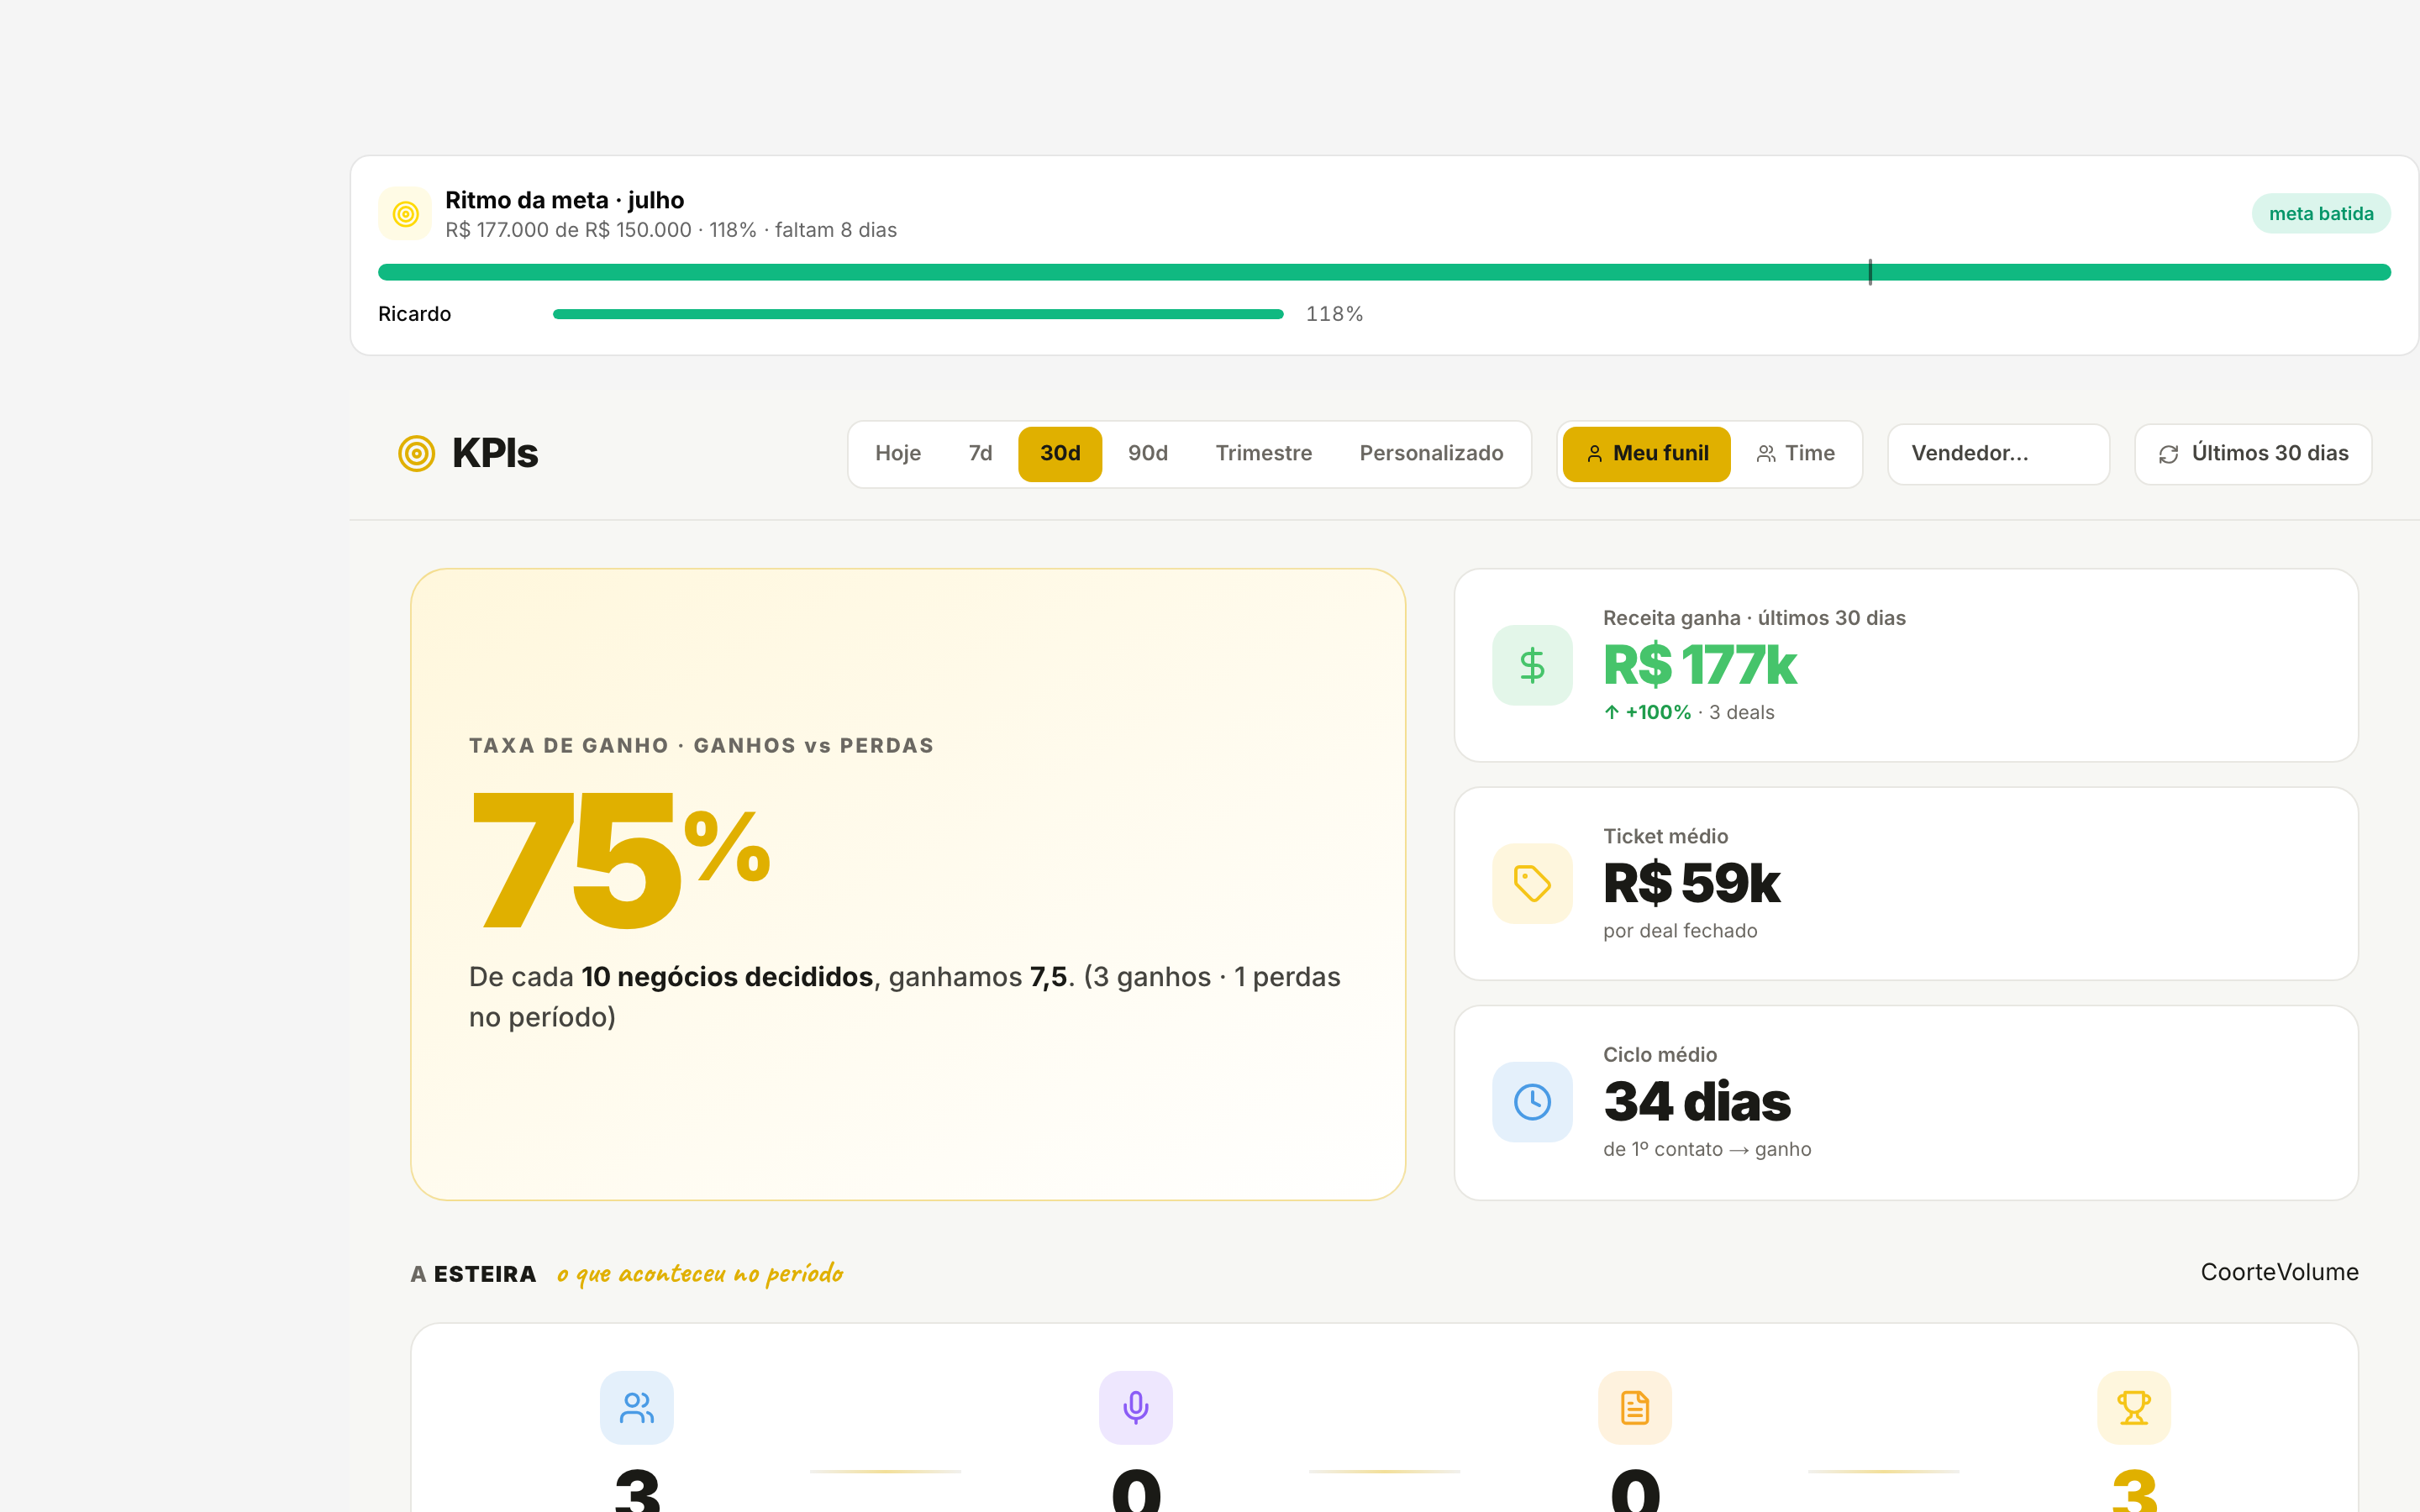Switch to the Trimestre period tab
Screen dimensions: 2420x1512
pos(1264,454)
